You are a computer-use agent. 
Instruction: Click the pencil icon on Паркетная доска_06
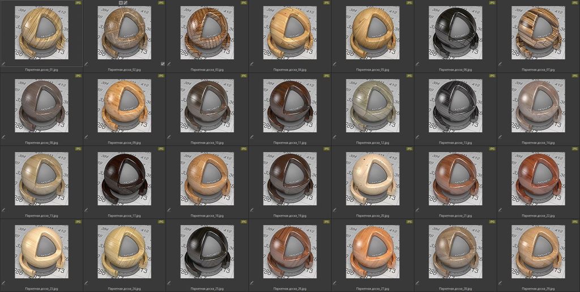click(x=417, y=64)
